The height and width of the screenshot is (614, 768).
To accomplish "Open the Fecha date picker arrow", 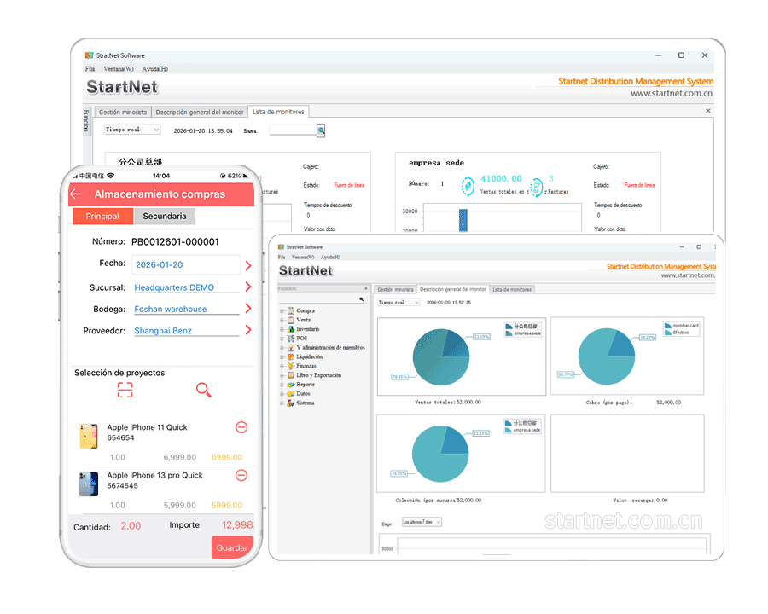I will pos(248,265).
